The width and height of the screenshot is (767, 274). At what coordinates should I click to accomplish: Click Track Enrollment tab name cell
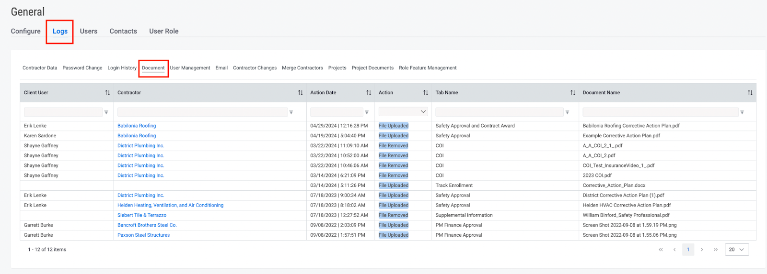454,186
